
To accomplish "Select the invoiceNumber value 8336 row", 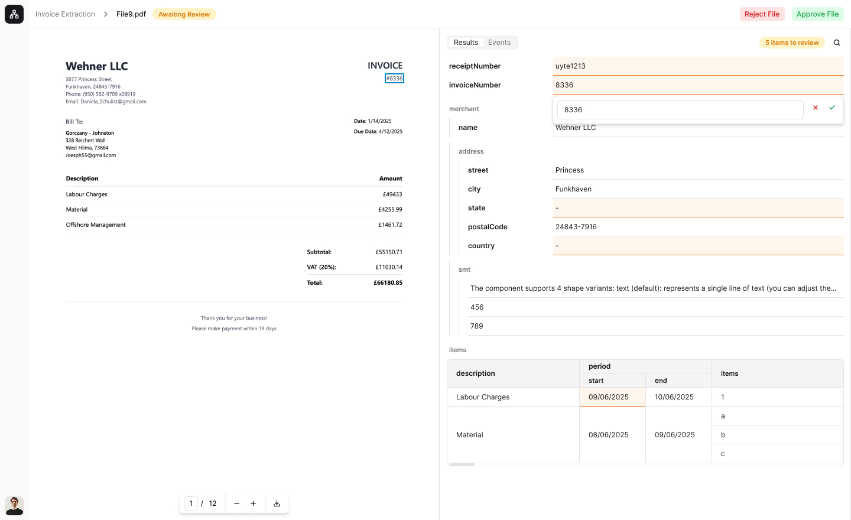I will (x=698, y=85).
